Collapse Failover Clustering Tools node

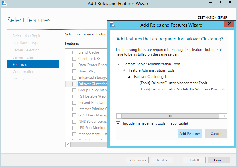(x=129, y=77)
